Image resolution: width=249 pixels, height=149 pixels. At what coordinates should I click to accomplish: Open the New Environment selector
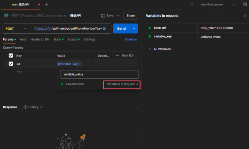tap(218, 4)
